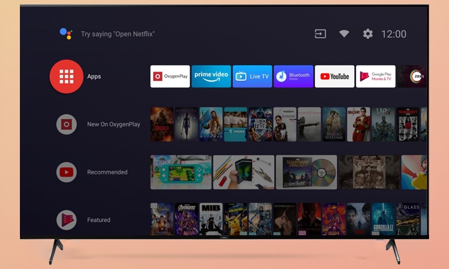Open the Tashkent Files poster

408,124
